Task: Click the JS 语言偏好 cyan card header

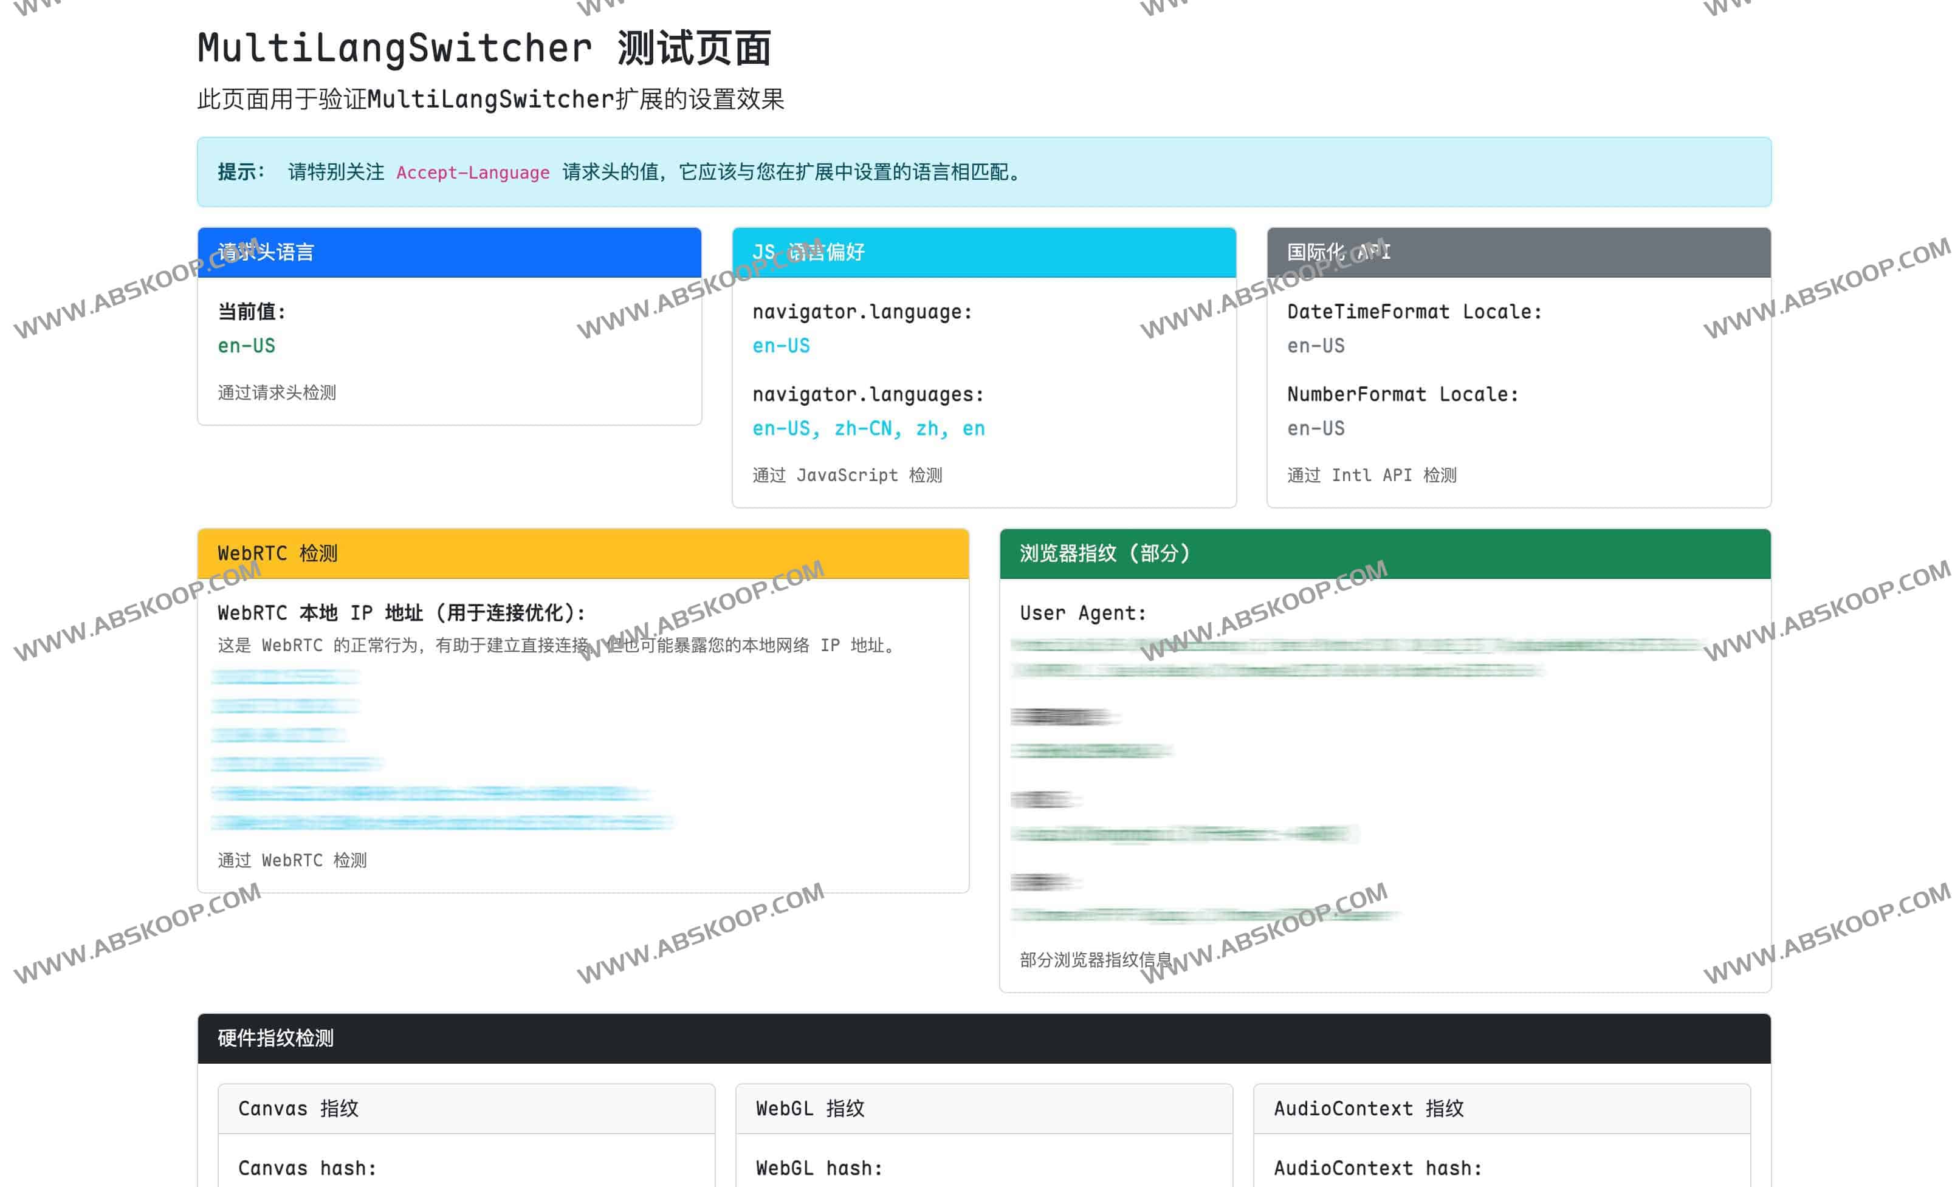Action: pos(983,253)
